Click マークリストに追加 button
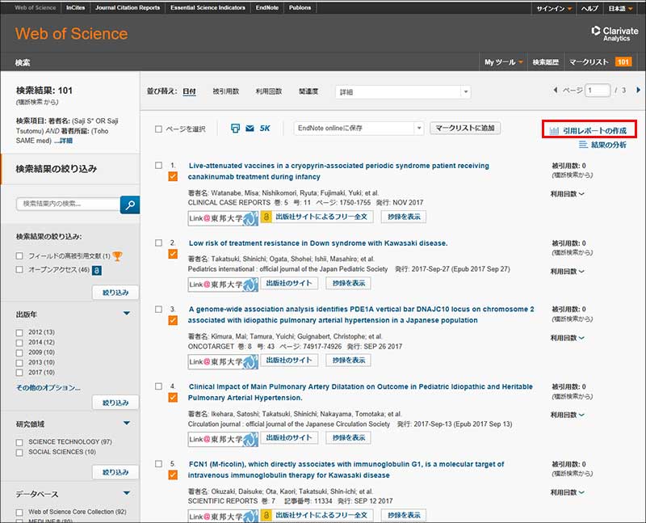Image resolution: width=646 pixels, height=523 pixels. pyautogui.click(x=465, y=128)
